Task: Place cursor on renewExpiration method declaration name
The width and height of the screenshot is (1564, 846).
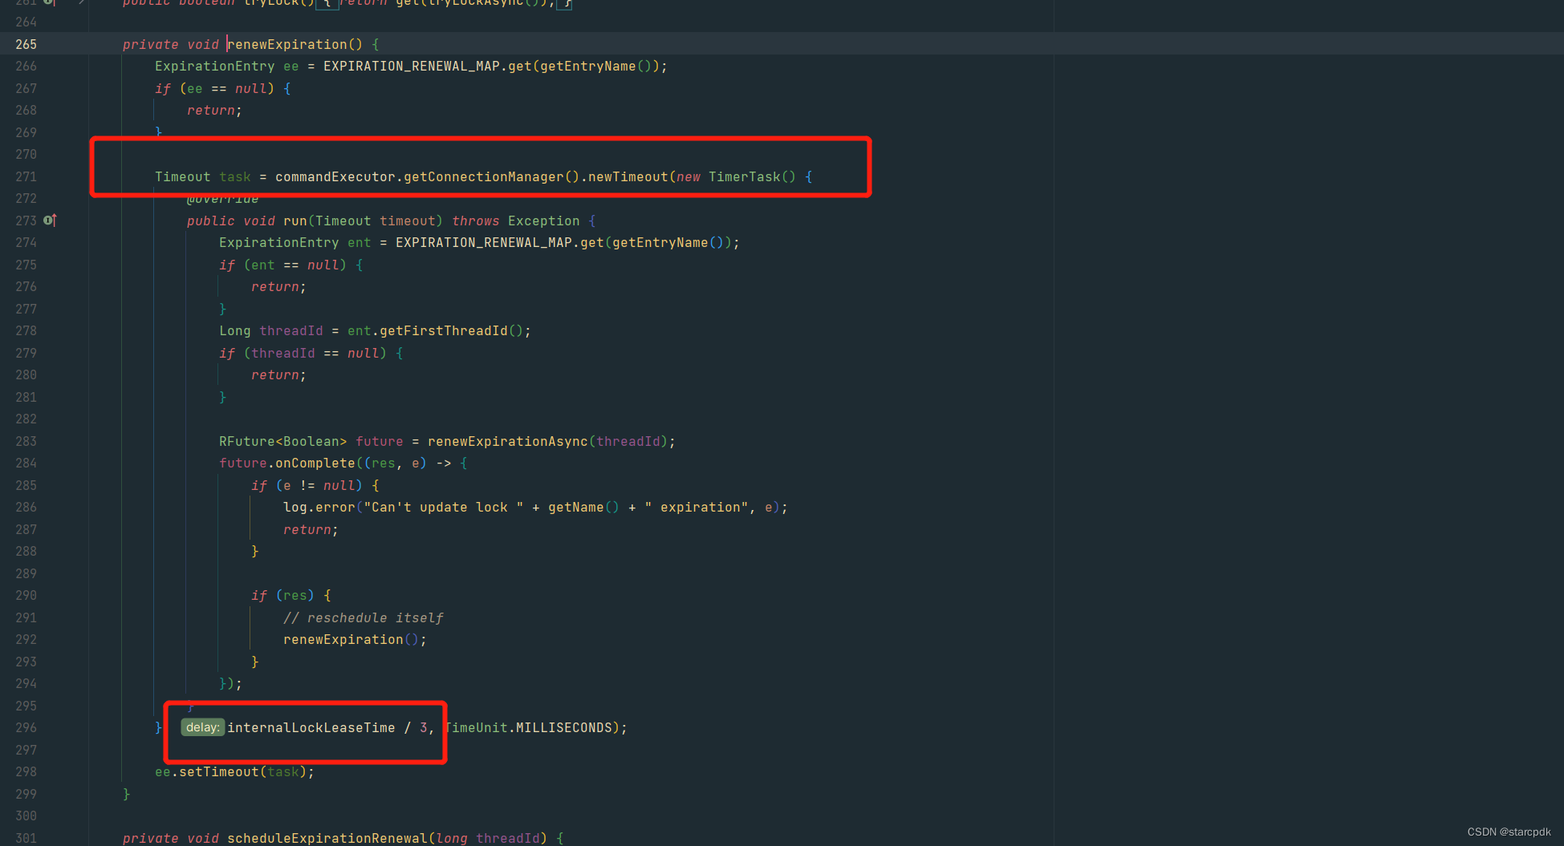Action: (287, 44)
